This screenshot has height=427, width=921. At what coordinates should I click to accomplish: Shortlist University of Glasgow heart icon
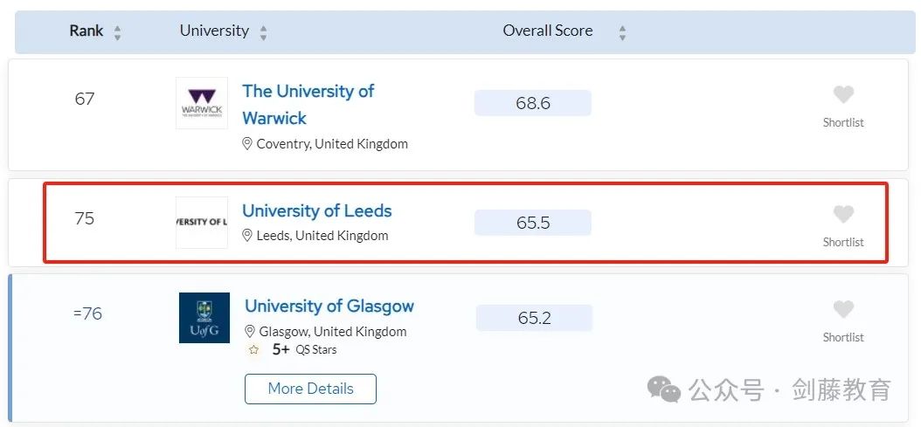(843, 309)
